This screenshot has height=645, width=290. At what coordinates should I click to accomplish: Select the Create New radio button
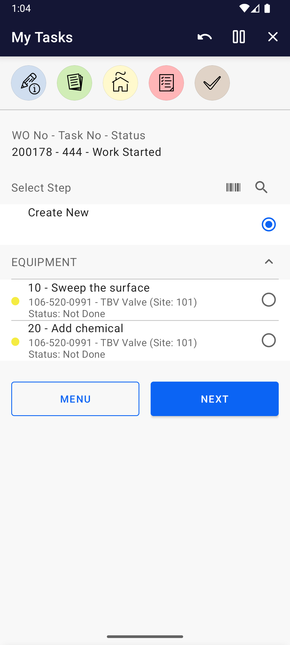269,224
